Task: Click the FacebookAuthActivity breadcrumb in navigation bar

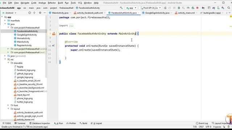Action: pos(88,8)
